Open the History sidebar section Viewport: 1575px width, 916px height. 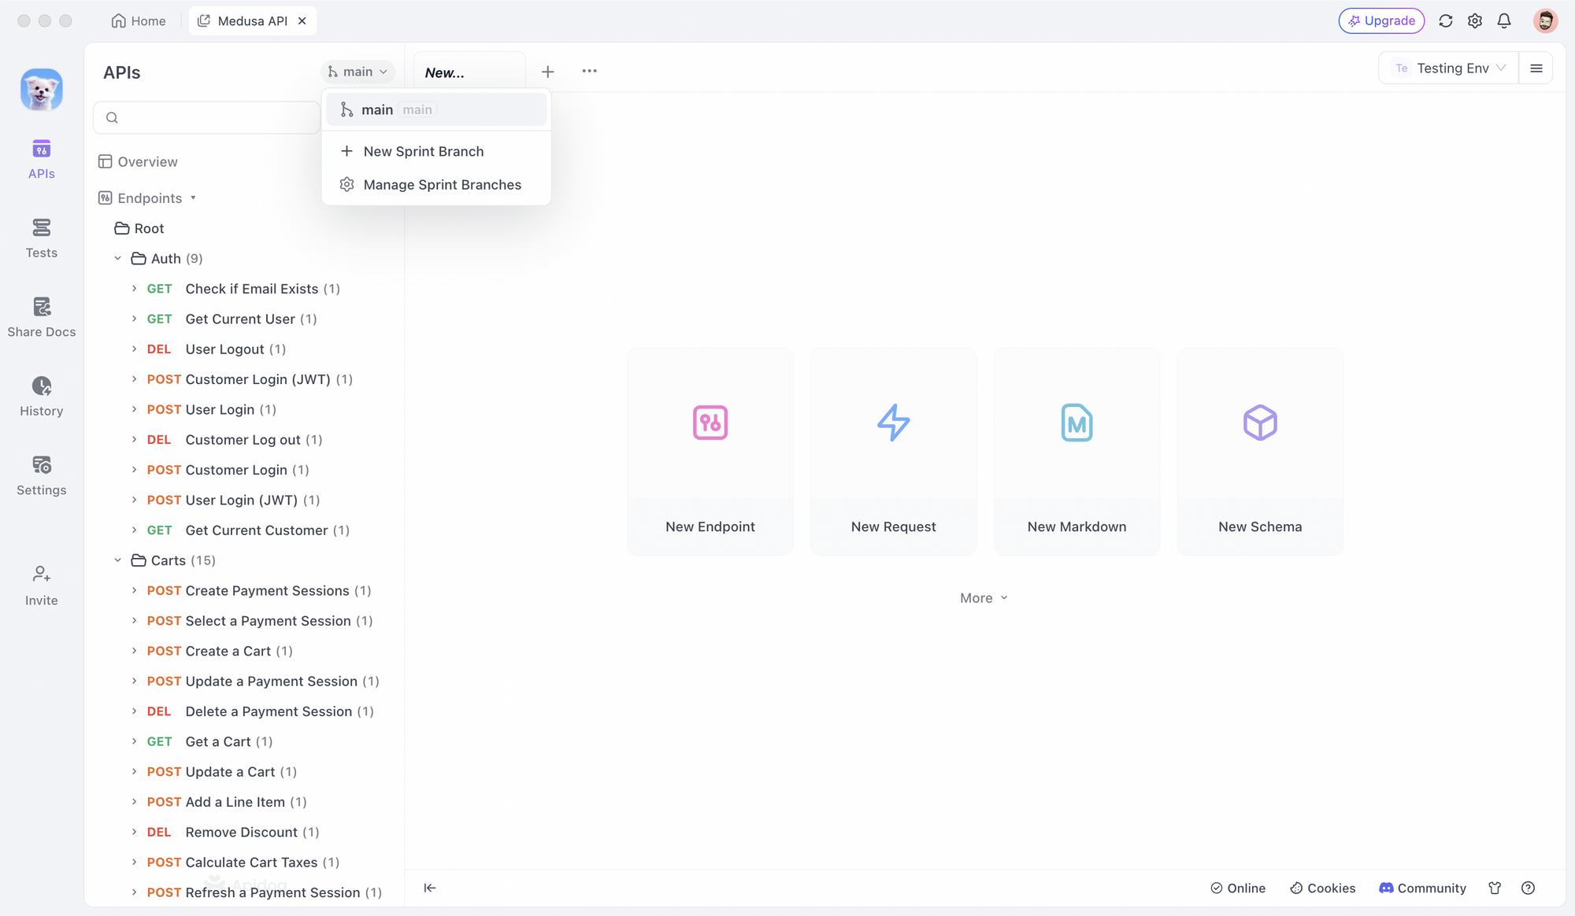(x=42, y=397)
